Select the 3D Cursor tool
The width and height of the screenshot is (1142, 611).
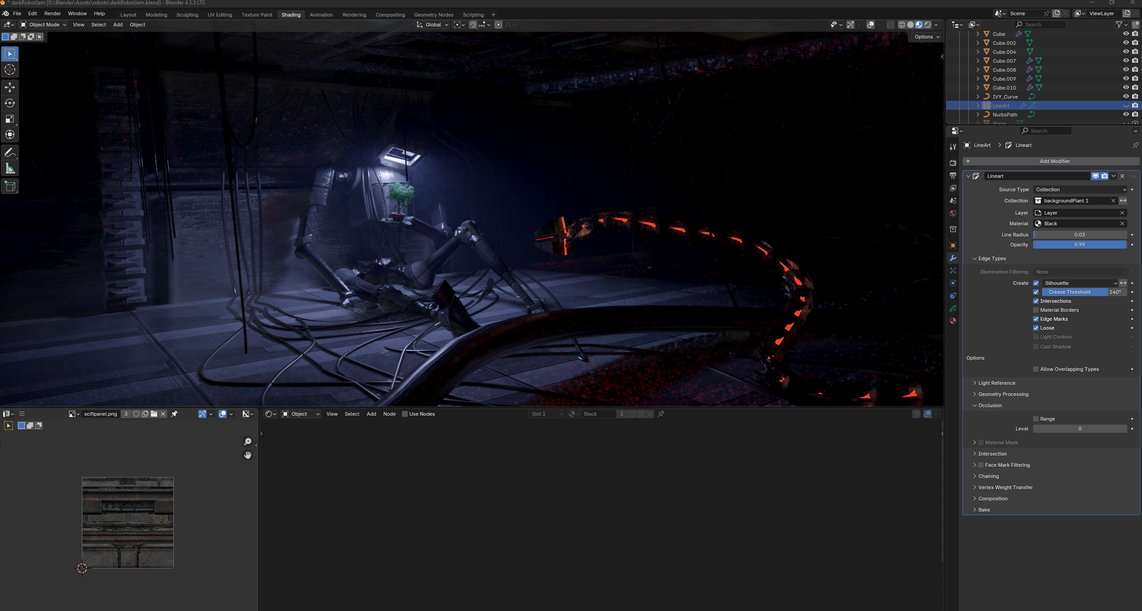click(10, 69)
